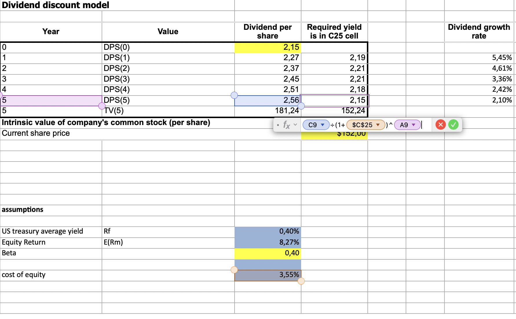
Task: Open A9 reference token dropdown arrow
Action: [413, 125]
